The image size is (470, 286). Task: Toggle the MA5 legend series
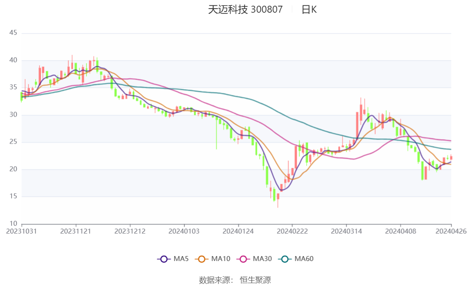(x=173, y=259)
